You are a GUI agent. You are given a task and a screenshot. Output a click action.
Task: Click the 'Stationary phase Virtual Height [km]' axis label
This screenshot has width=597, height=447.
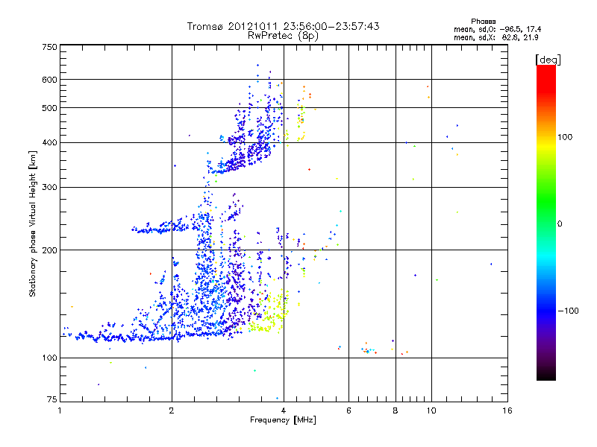(x=33, y=224)
